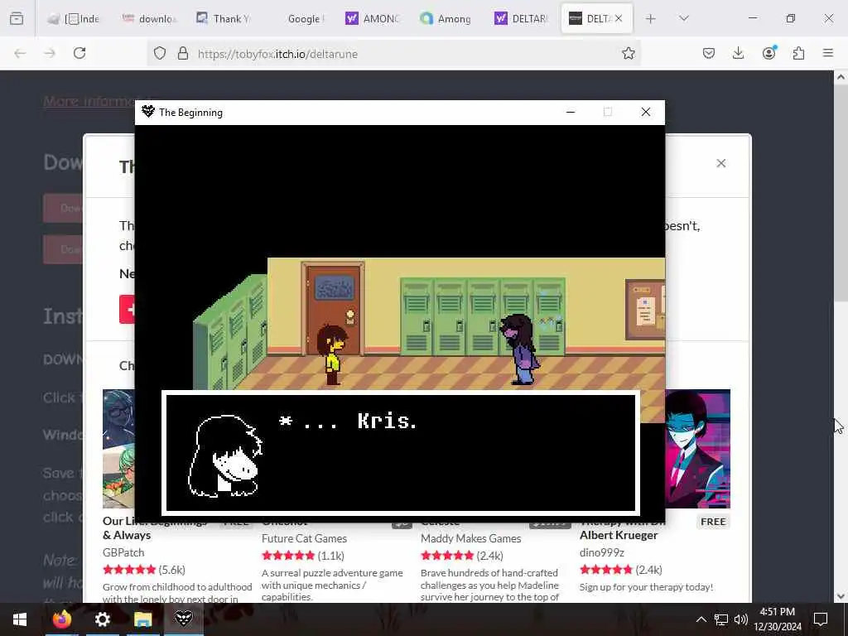
Task: List all tabs with the chevron
Action: [683, 19]
